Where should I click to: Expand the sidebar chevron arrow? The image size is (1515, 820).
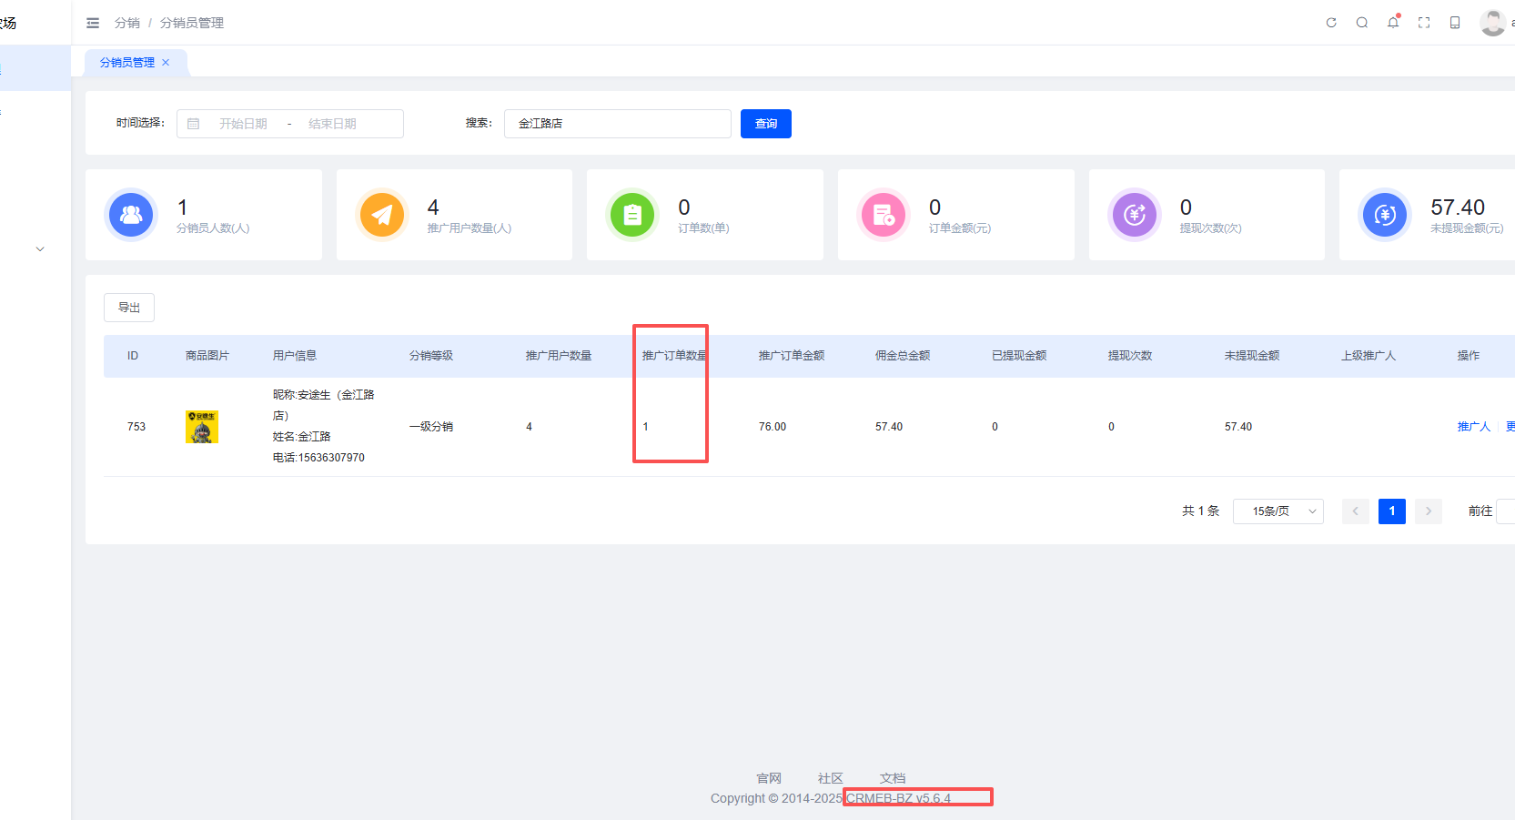tap(40, 248)
